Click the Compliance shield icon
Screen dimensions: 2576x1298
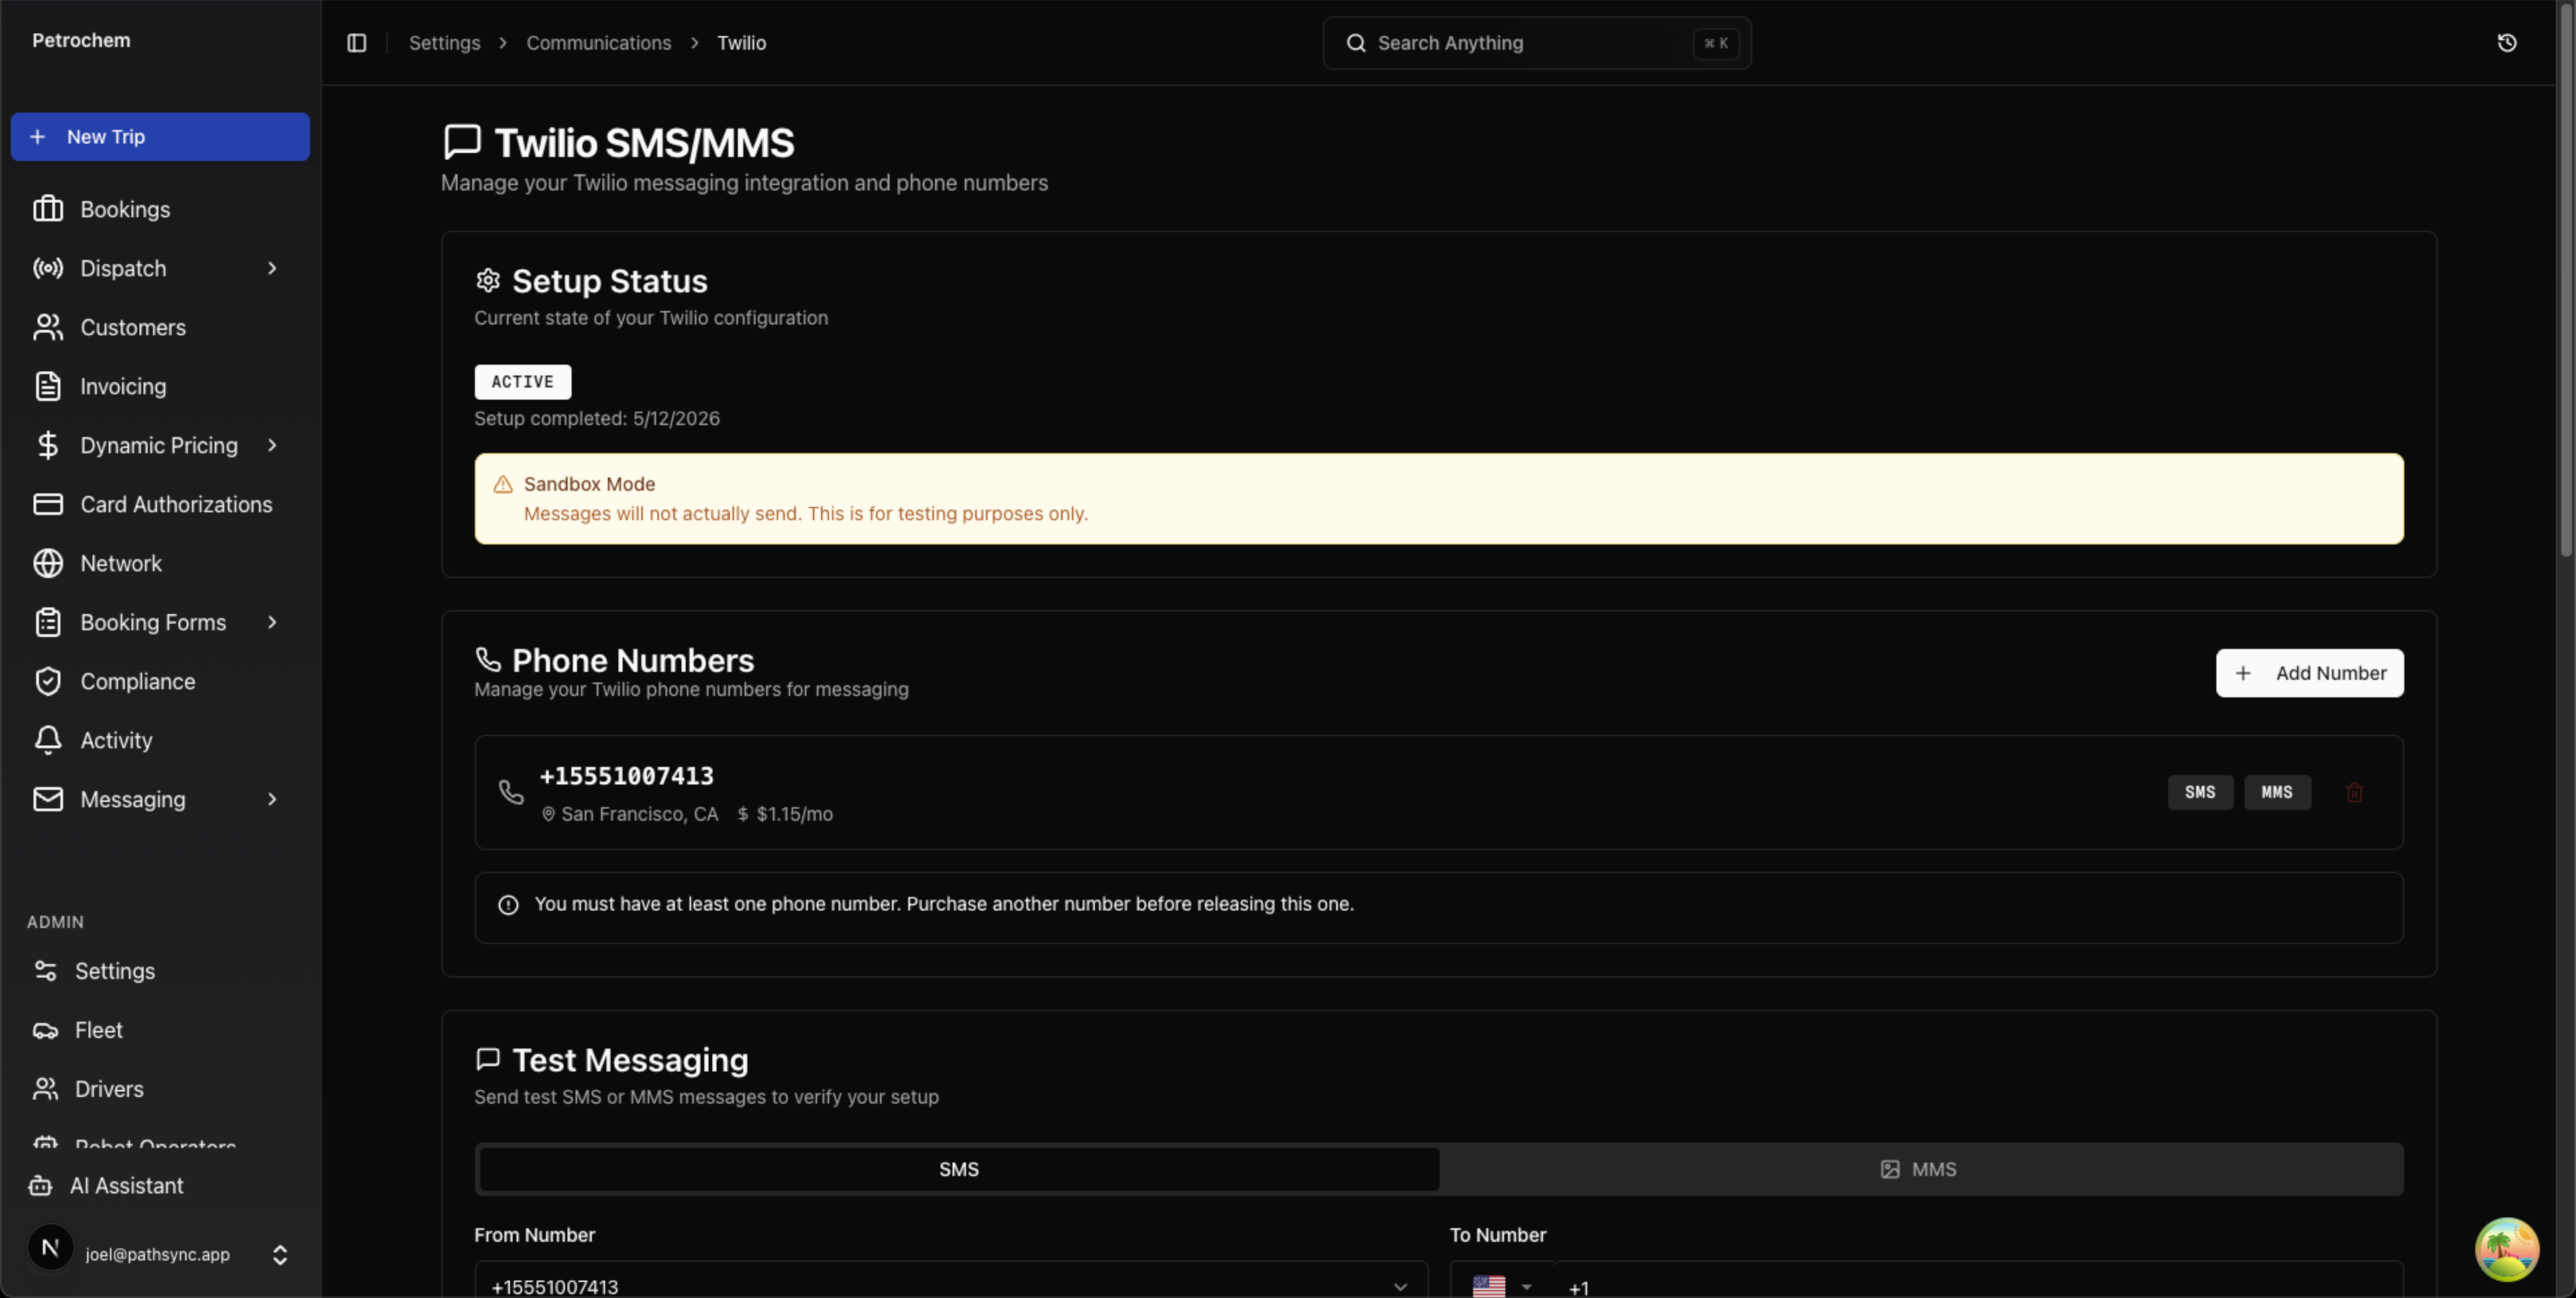[48, 681]
